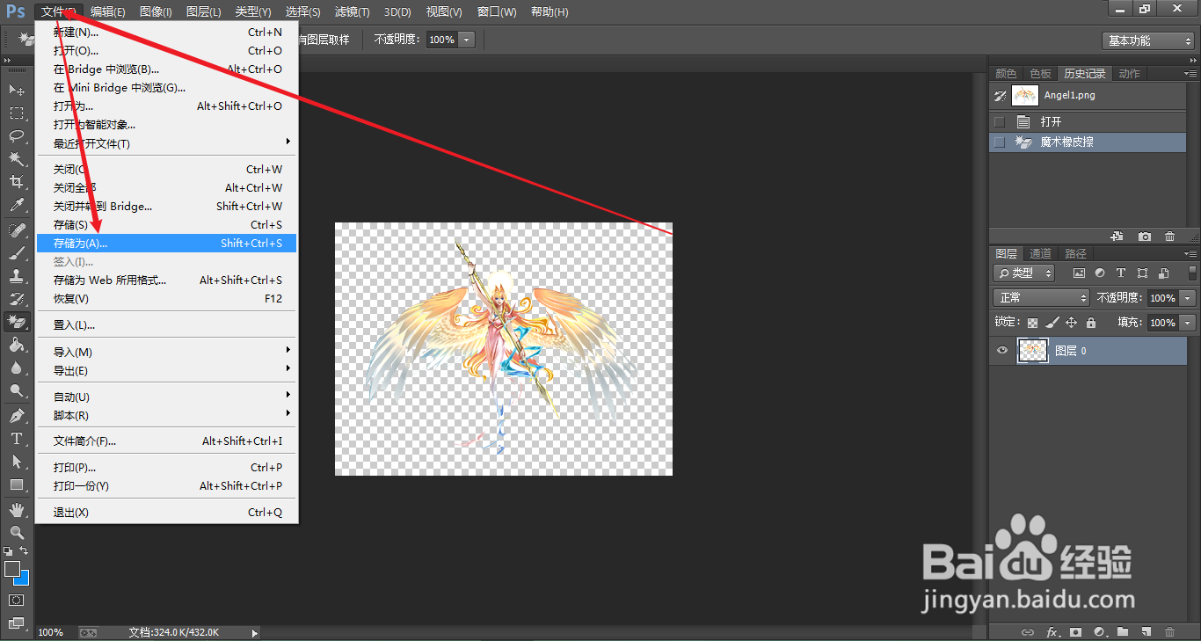Image resolution: width=1201 pixels, height=641 pixels.
Task: Choose 置入(L)... menu item
Action: (166, 324)
